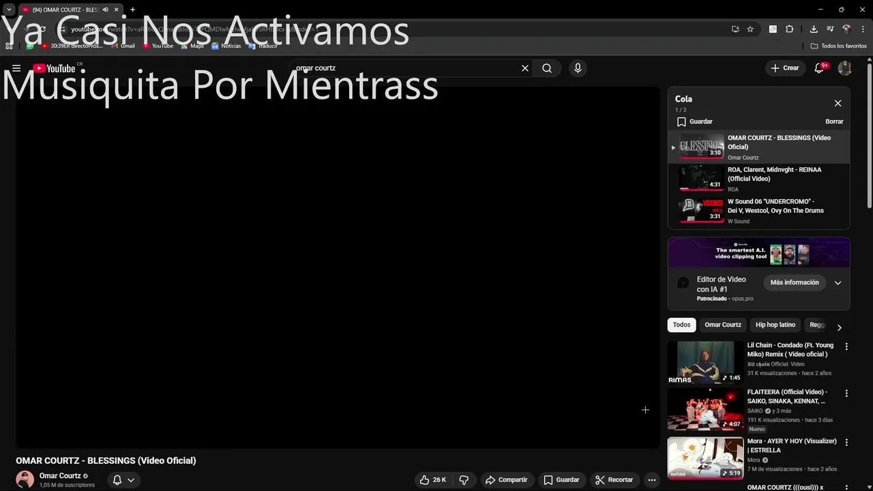Screen dimensions: 873x491
Task: Focus the YouTube search field
Action: click(x=406, y=68)
